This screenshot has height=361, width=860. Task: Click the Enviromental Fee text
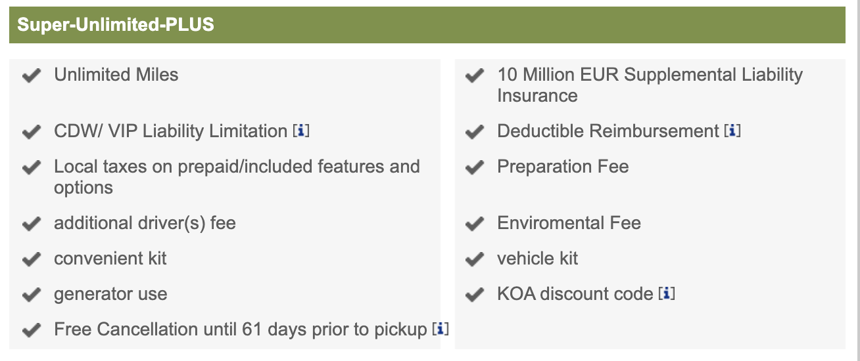(x=569, y=223)
